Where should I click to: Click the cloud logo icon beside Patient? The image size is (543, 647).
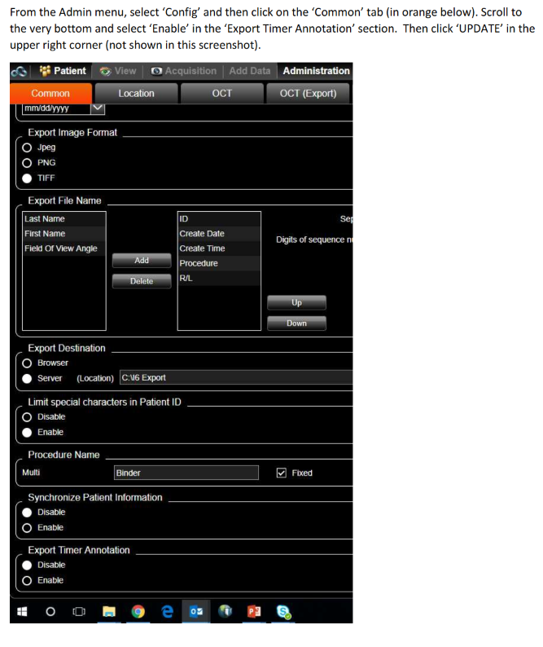click(x=19, y=72)
